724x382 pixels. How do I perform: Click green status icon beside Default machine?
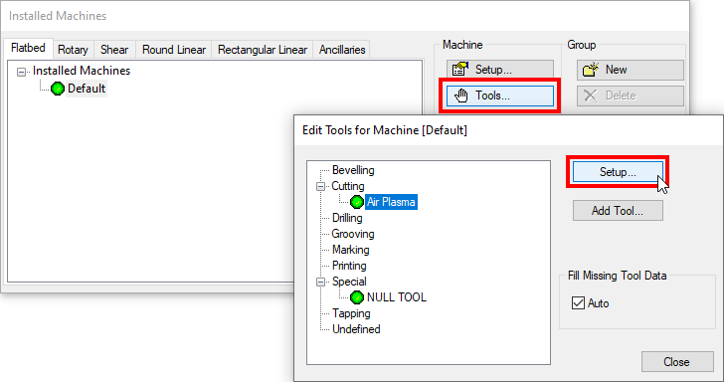pyautogui.click(x=58, y=89)
